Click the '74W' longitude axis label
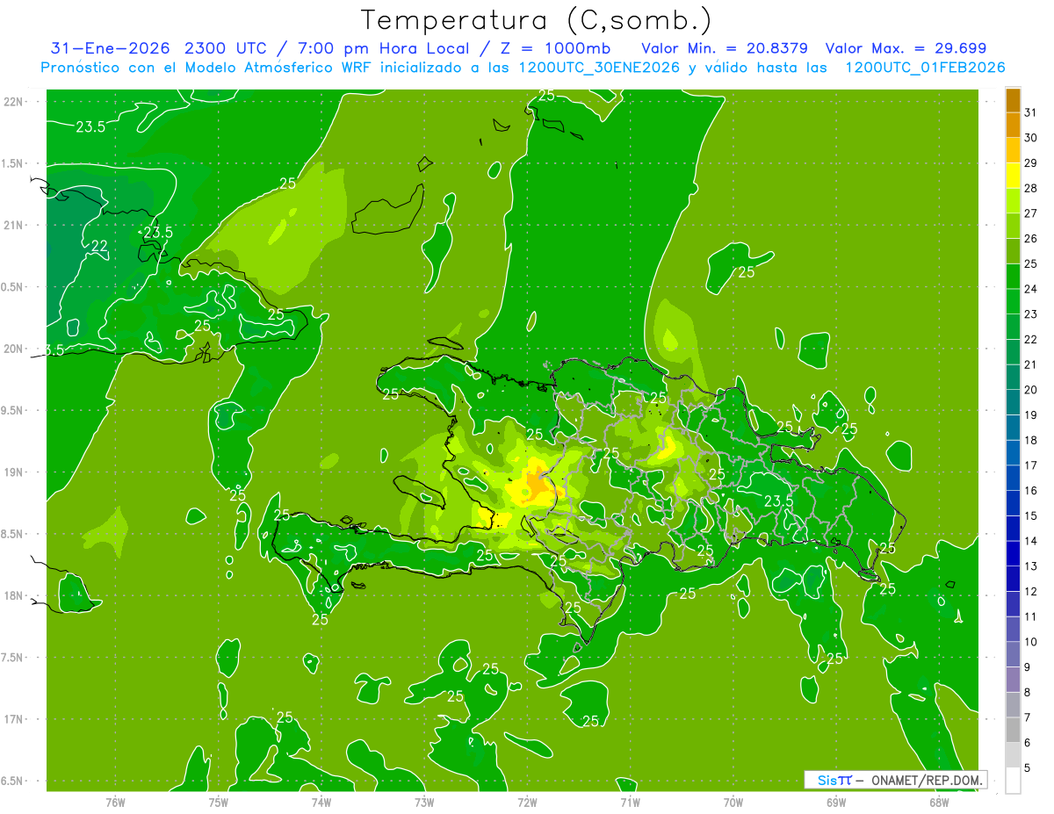The width and height of the screenshot is (1054, 814). coord(321,802)
